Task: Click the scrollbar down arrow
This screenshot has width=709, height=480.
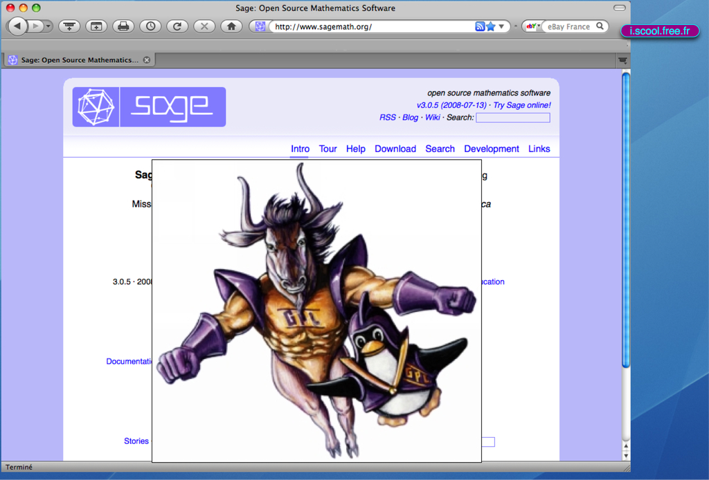Action: 626,455
